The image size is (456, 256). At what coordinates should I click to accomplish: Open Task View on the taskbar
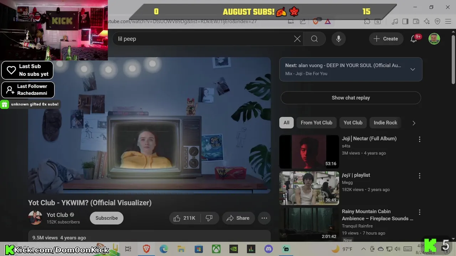click(x=128, y=249)
